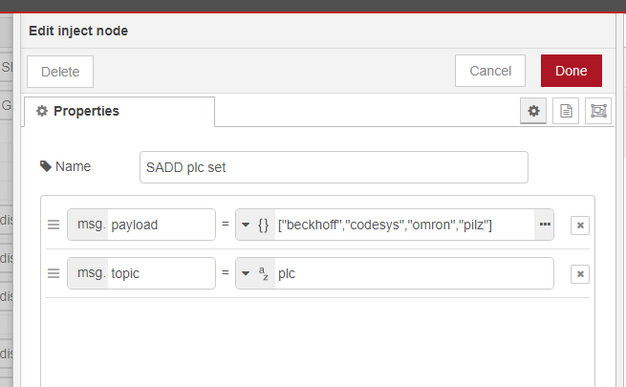Grab reorder handle of payload row

54,225
